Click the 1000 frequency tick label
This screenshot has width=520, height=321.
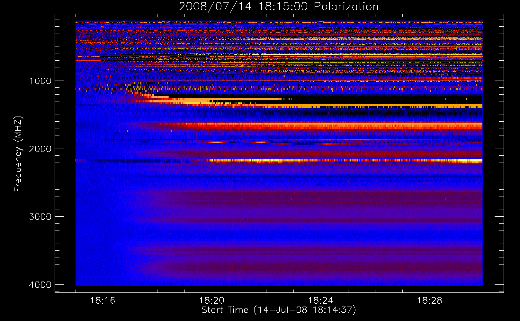(40, 81)
